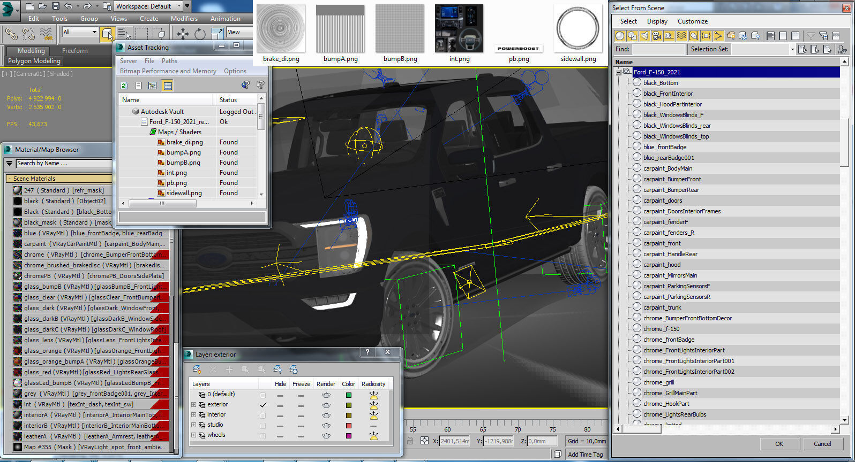This screenshot has height=462, width=855.
Task: Toggle Display Helpers filter in Select From Scene
Action: point(669,36)
